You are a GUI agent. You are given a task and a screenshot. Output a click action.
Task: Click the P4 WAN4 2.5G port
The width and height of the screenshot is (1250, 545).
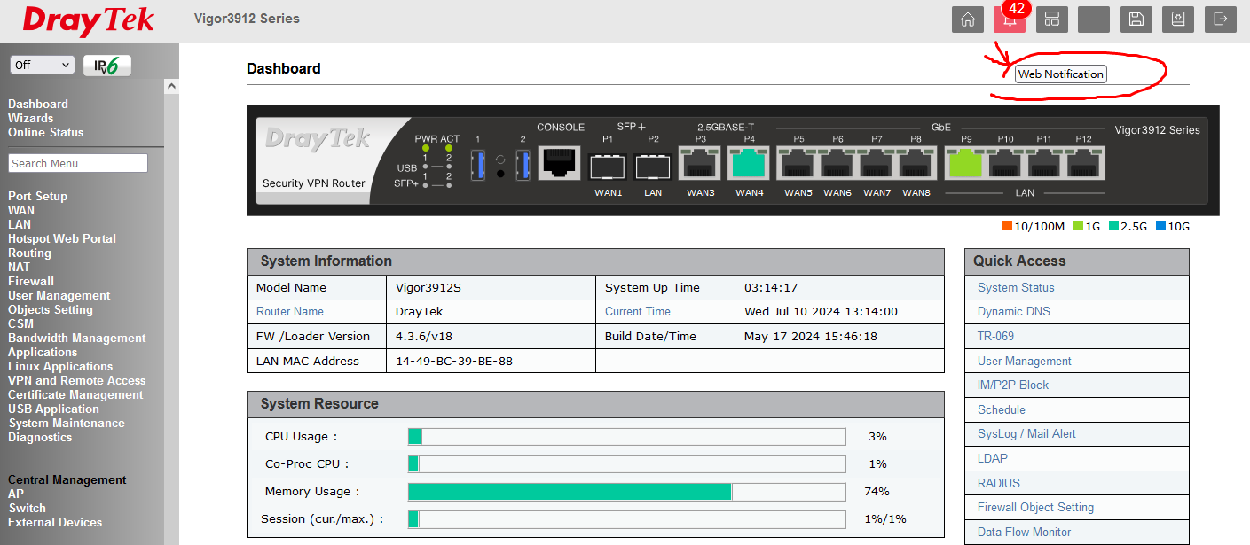point(749,165)
